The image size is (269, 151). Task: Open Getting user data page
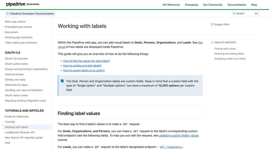click(x=15, y=80)
